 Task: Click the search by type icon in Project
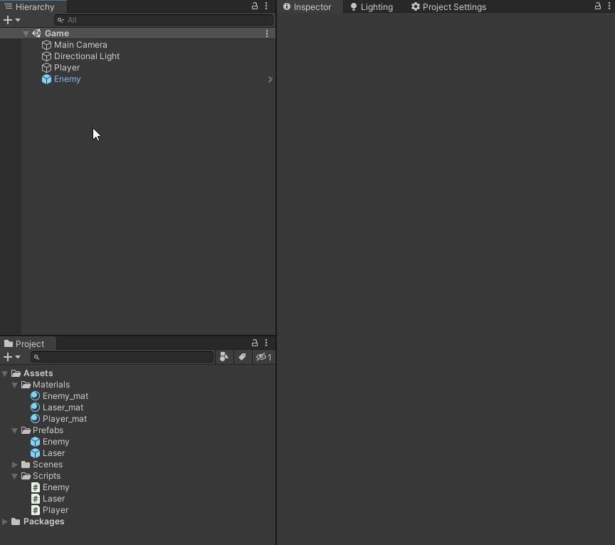224,357
